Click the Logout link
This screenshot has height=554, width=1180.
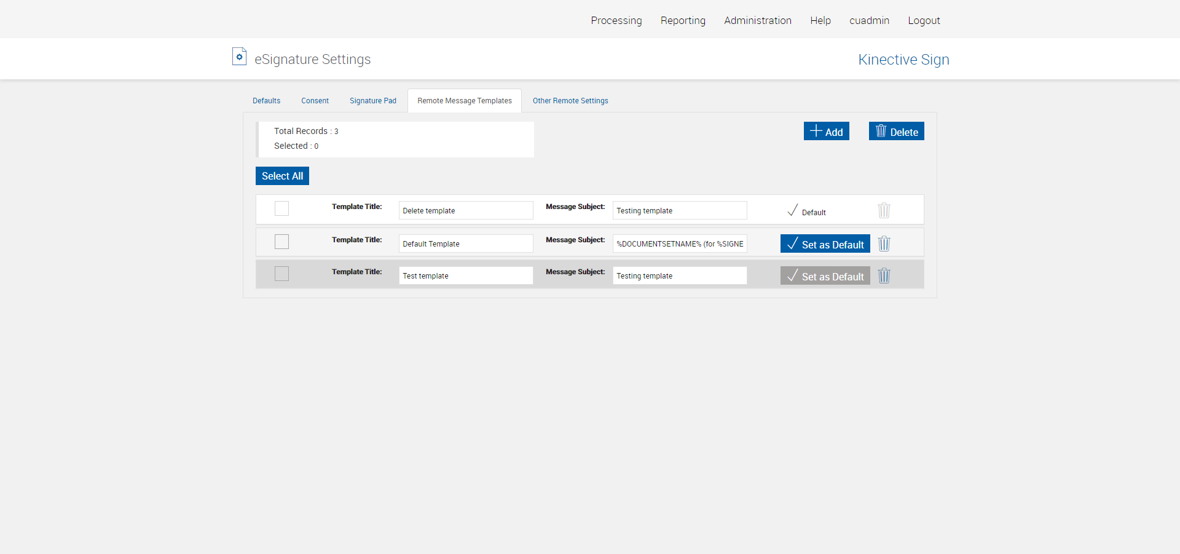point(924,20)
